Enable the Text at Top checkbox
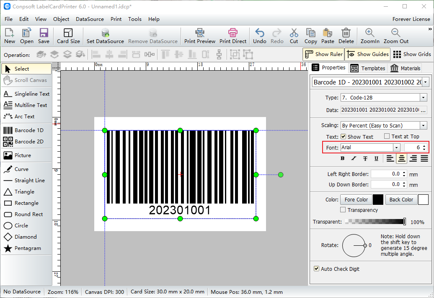This screenshot has width=434, height=298. [x=387, y=136]
